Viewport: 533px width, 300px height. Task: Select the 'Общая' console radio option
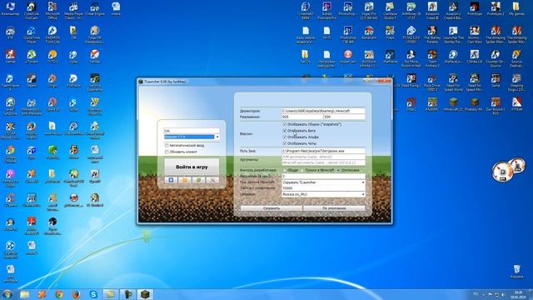285,170
